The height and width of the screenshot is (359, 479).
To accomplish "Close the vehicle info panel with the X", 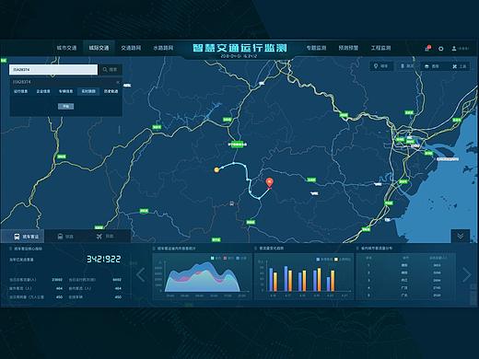I will [x=118, y=82].
